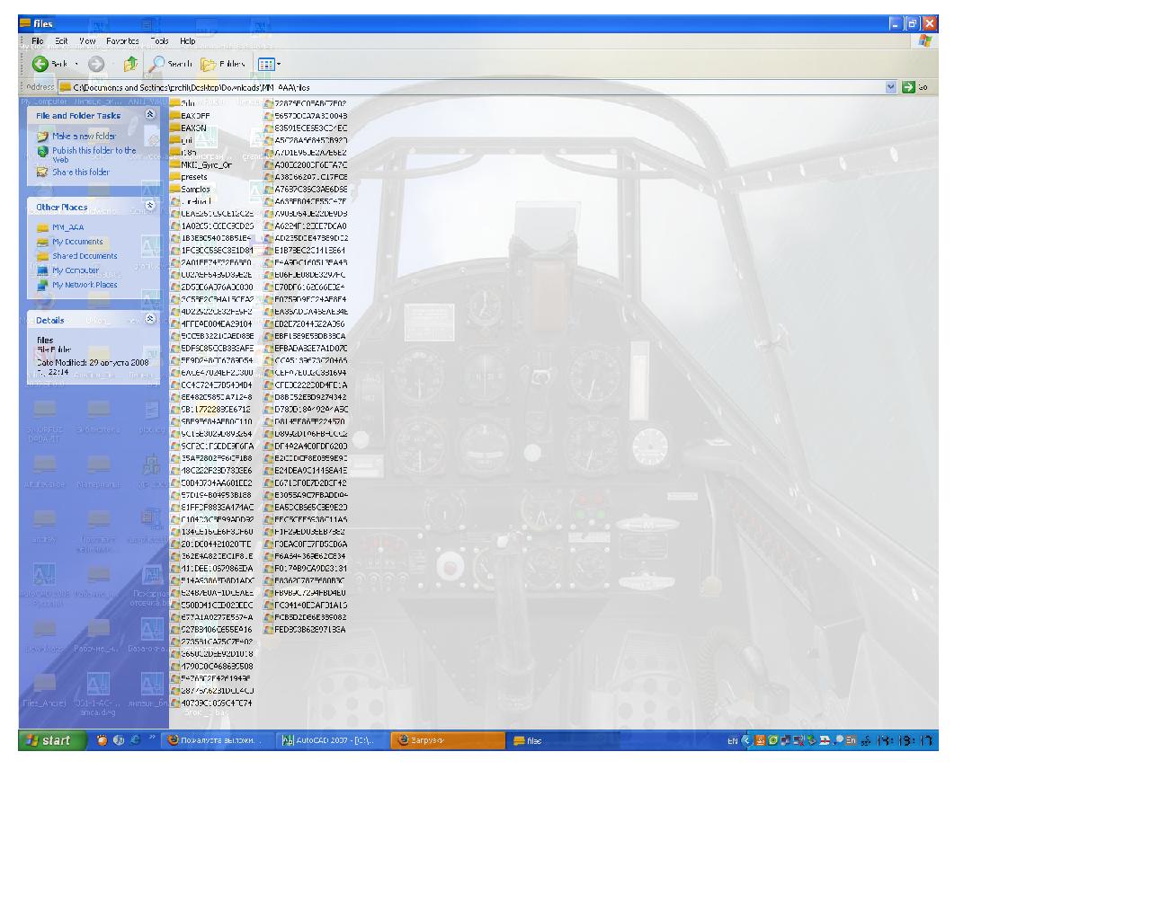Collapse the Details panel
Image resolution: width=1151 pixels, height=920 pixels.
coord(150,319)
